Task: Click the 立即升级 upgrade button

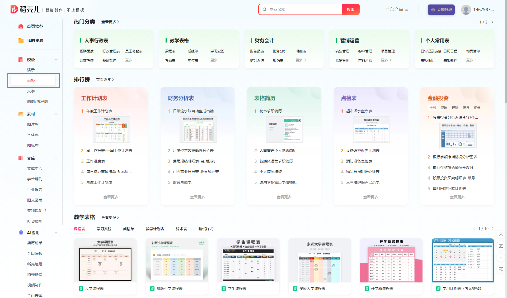Action: point(441,9)
